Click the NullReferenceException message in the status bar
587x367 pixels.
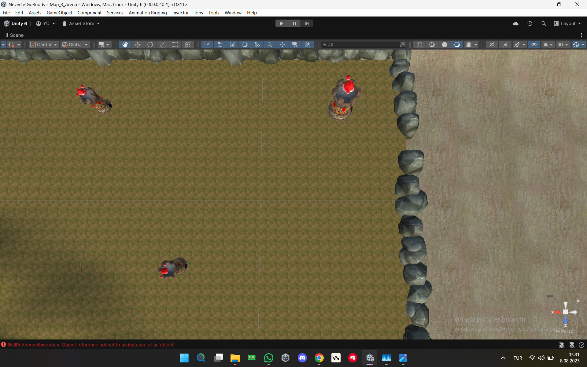90,345
